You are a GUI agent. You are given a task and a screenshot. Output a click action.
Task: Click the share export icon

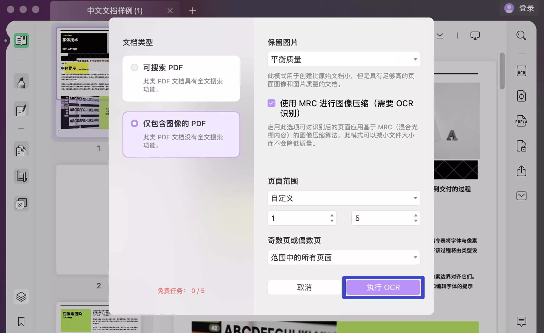coord(521,171)
